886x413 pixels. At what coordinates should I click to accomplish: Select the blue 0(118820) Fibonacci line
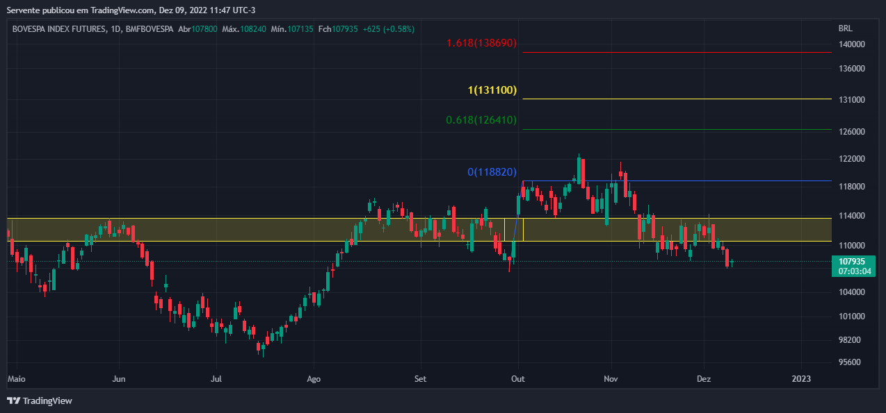click(x=677, y=181)
